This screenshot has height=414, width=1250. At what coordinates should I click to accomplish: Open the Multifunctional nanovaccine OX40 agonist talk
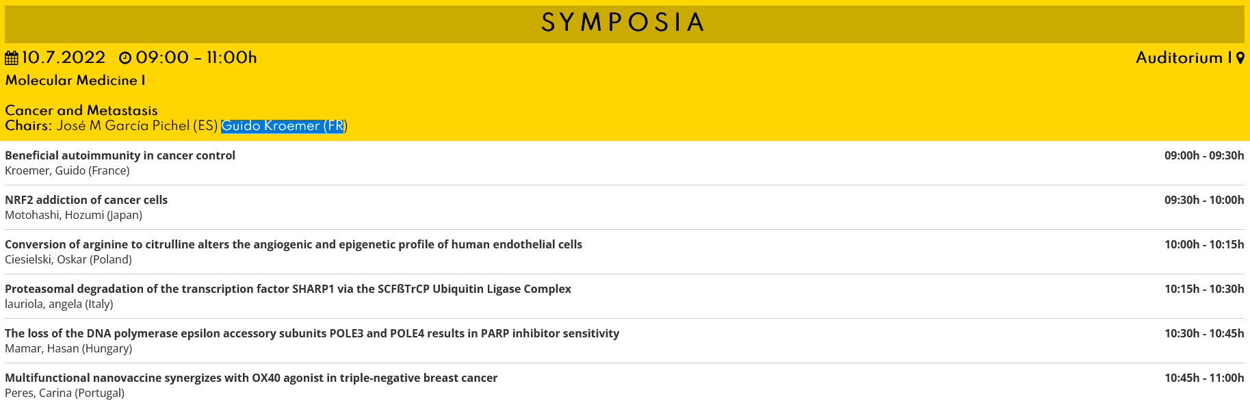click(x=251, y=378)
